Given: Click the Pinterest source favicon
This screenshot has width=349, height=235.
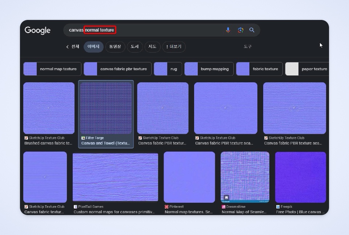Looking at the screenshot, I should [167, 207].
